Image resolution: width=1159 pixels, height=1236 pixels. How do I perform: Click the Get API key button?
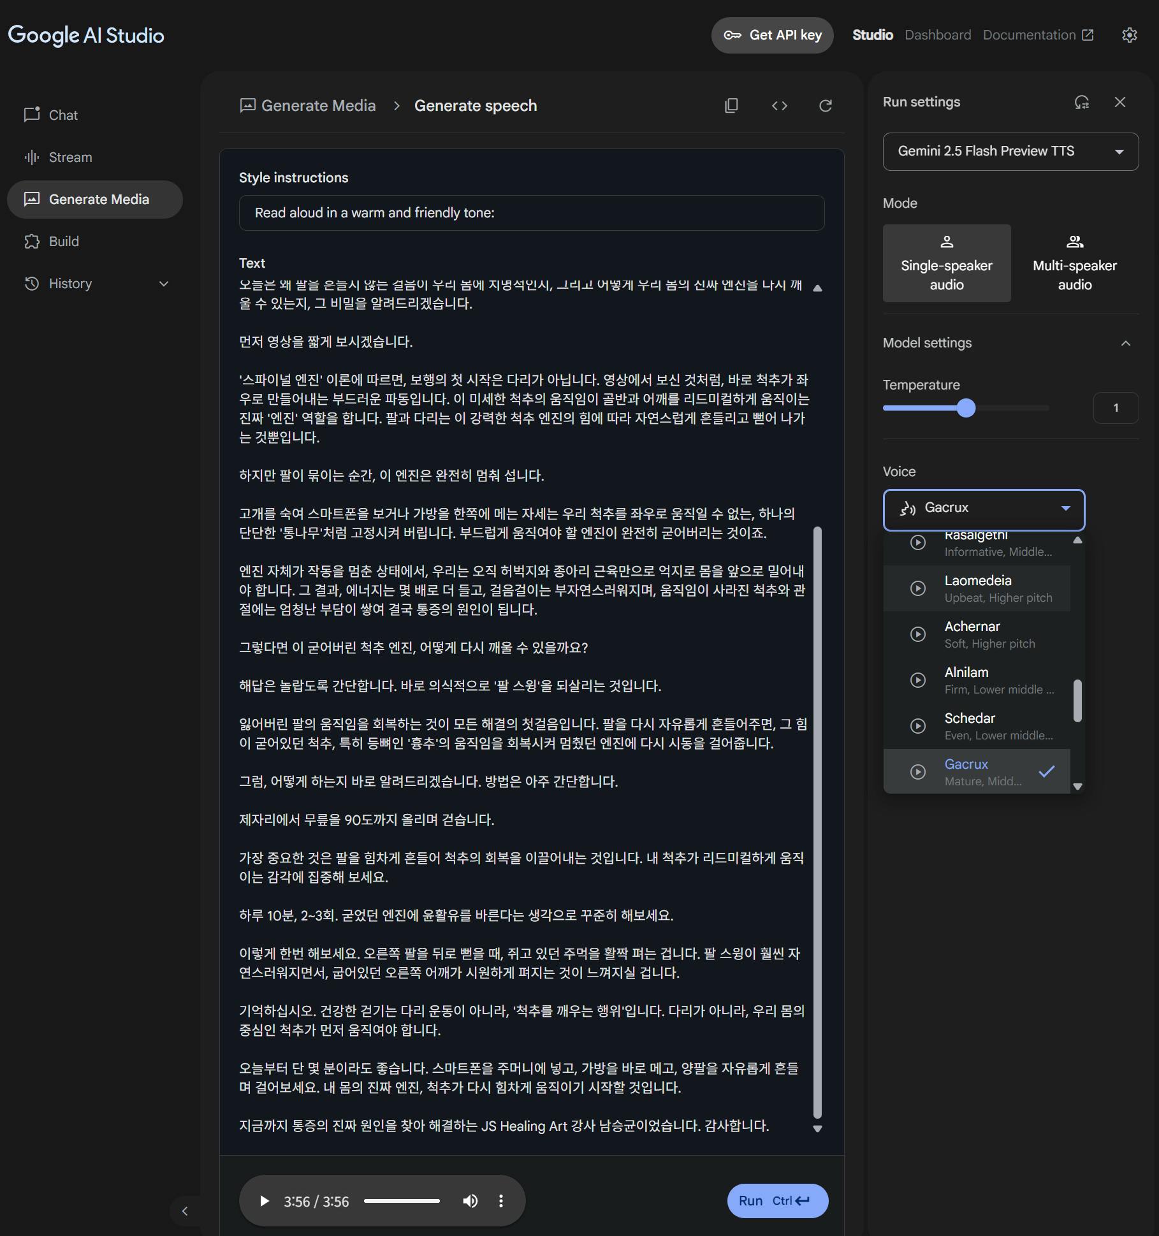pyautogui.click(x=772, y=35)
